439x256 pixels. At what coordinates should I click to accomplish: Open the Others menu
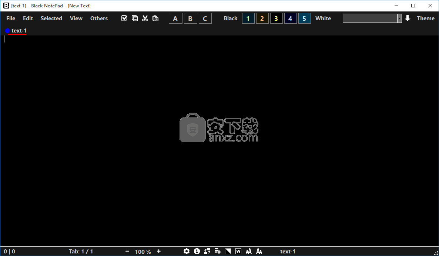(99, 18)
